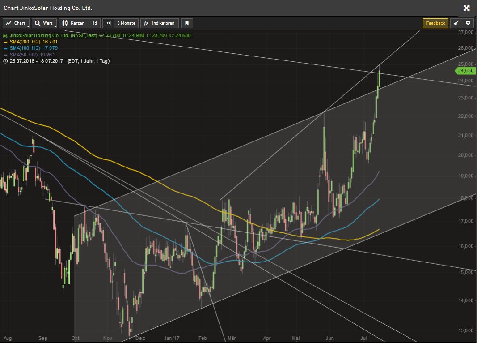Toggle the SMA(100, hl2) indicator legend
The width and height of the screenshot is (477, 343).
click(32, 48)
